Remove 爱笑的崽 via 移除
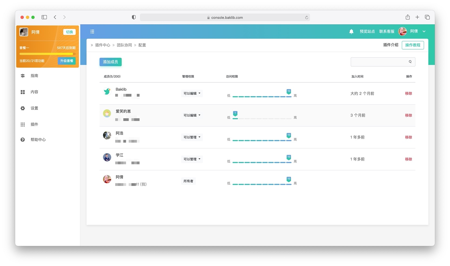The height and width of the screenshot is (266, 450). 409,115
